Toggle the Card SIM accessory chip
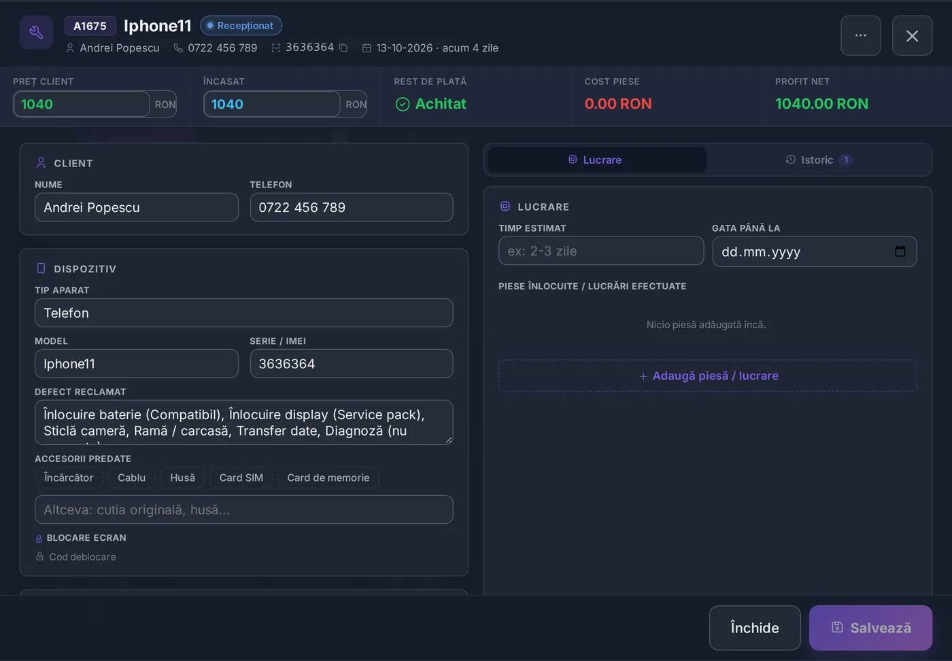Screen dimensions: 952x661 241,478
